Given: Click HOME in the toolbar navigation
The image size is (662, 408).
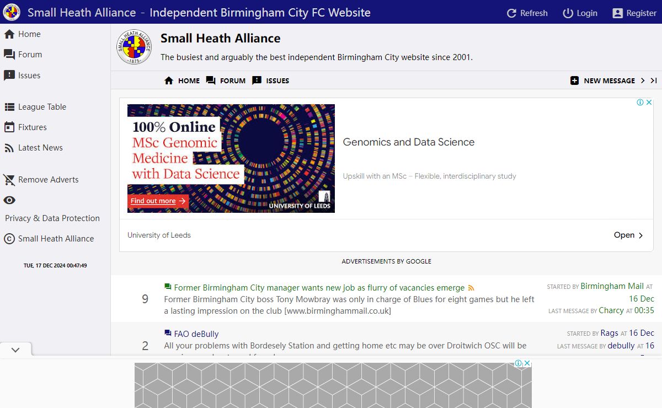Looking at the screenshot, I should (182, 80).
